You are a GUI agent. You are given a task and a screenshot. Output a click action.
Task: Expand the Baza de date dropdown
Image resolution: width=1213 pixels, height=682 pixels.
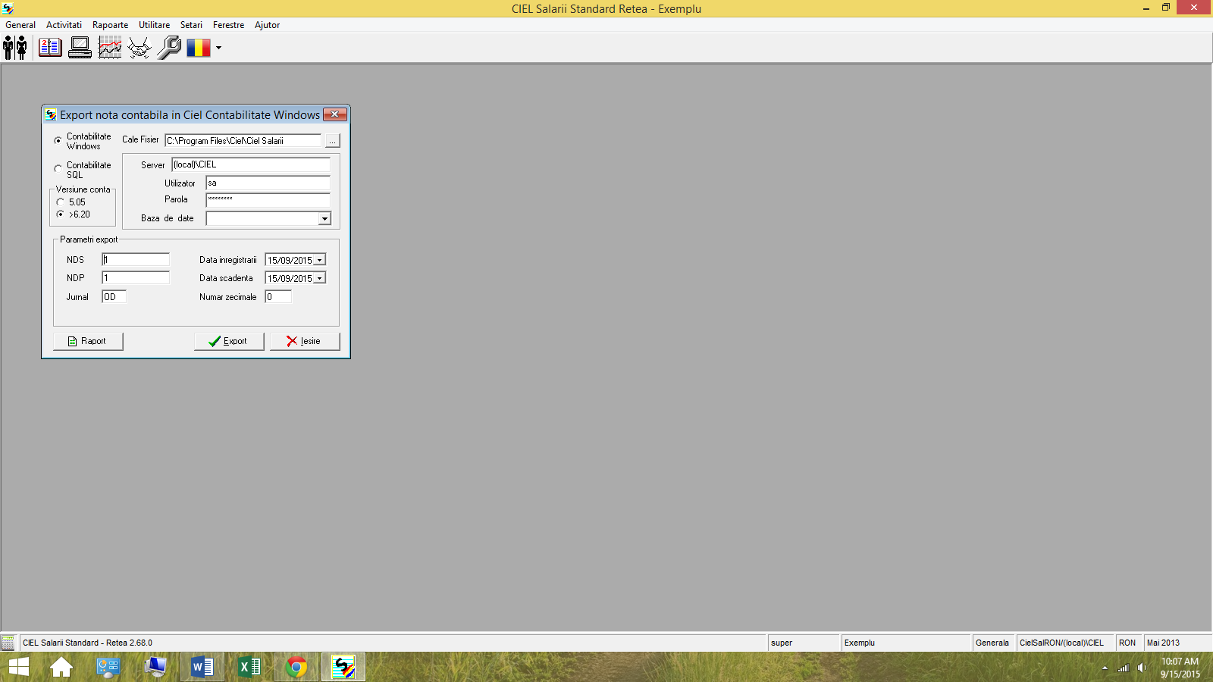(x=324, y=219)
